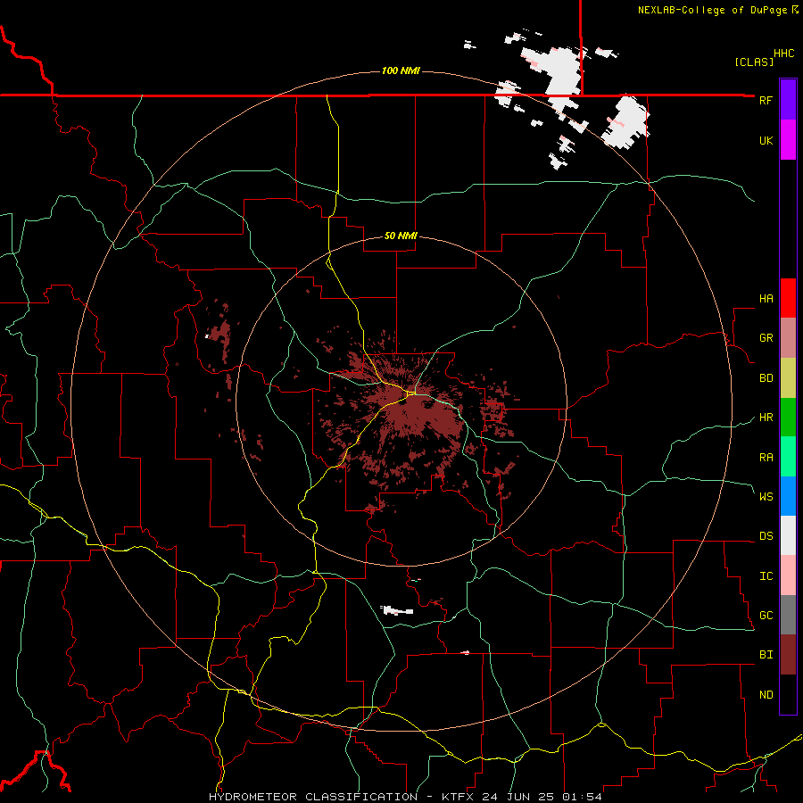Click the 24 JUN 25 date
Image resolution: width=803 pixels, height=803 pixels.
(x=518, y=797)
